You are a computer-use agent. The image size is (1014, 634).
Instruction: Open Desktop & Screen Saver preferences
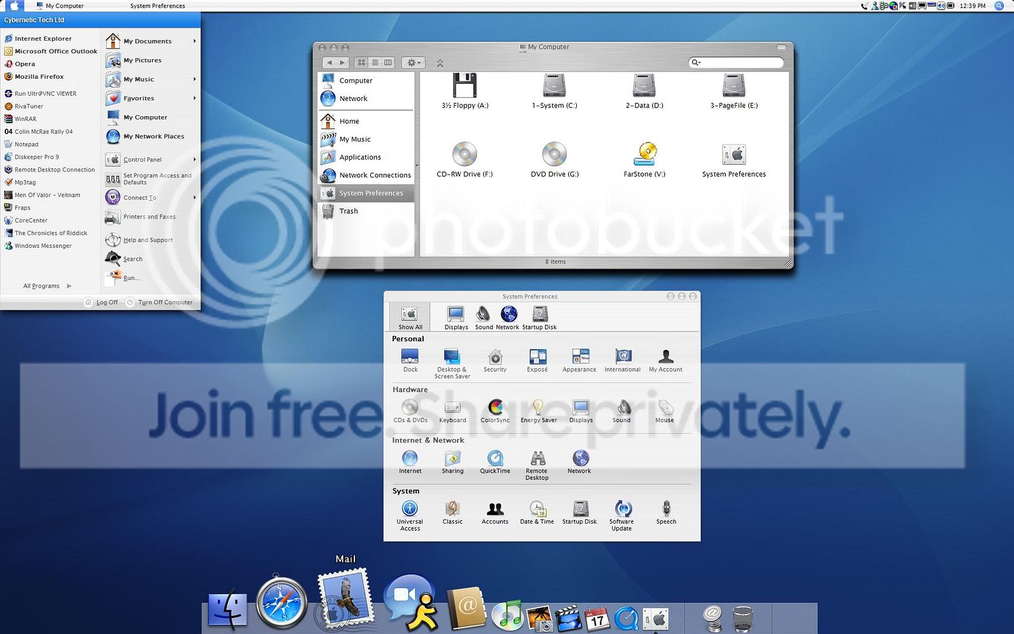click(x=452, y=364)
